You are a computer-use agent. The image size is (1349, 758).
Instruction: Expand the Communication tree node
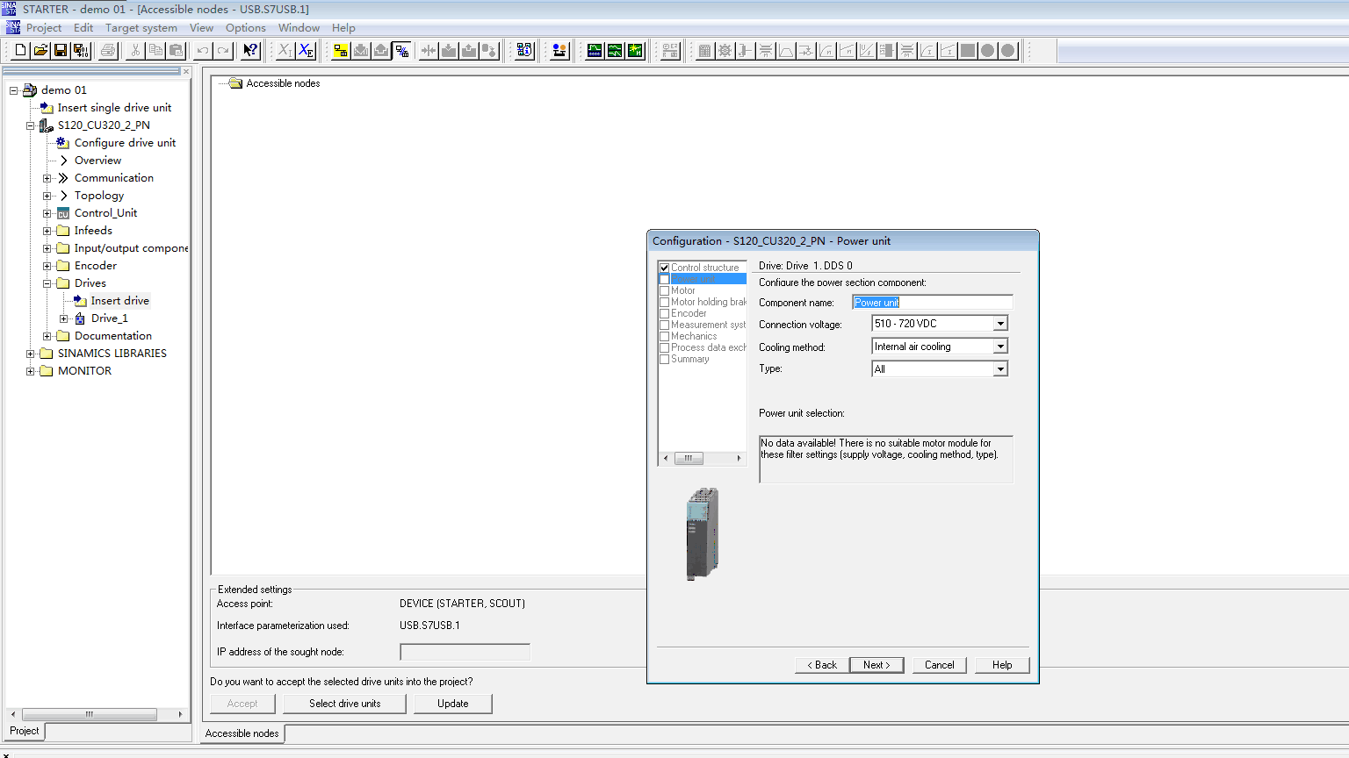47,178
